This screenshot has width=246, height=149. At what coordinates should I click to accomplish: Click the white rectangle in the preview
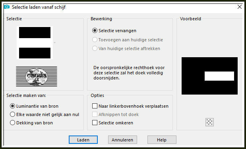point(219,76)
